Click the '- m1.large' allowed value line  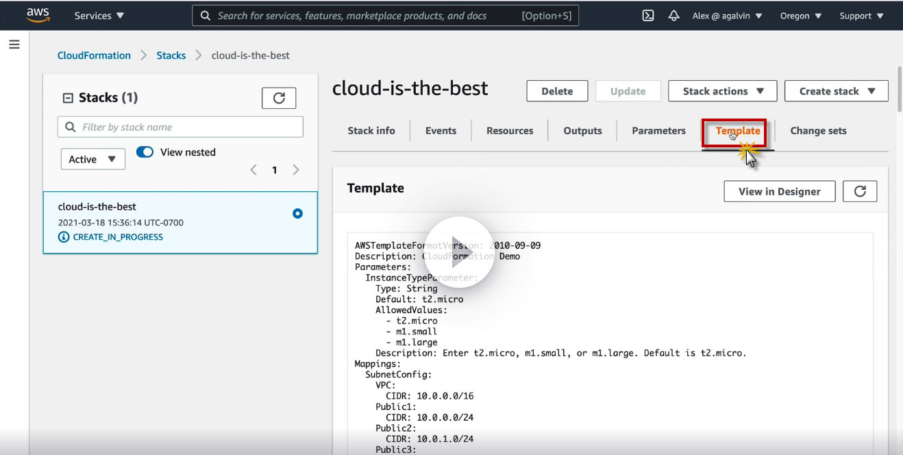tap(412, 342)
